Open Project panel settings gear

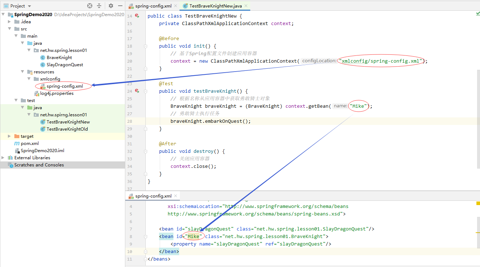pos(111,6)
